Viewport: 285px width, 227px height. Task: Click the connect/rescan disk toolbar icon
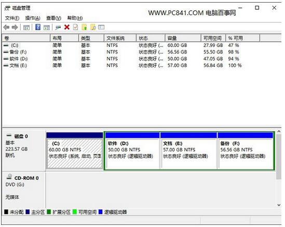point(58,27)
